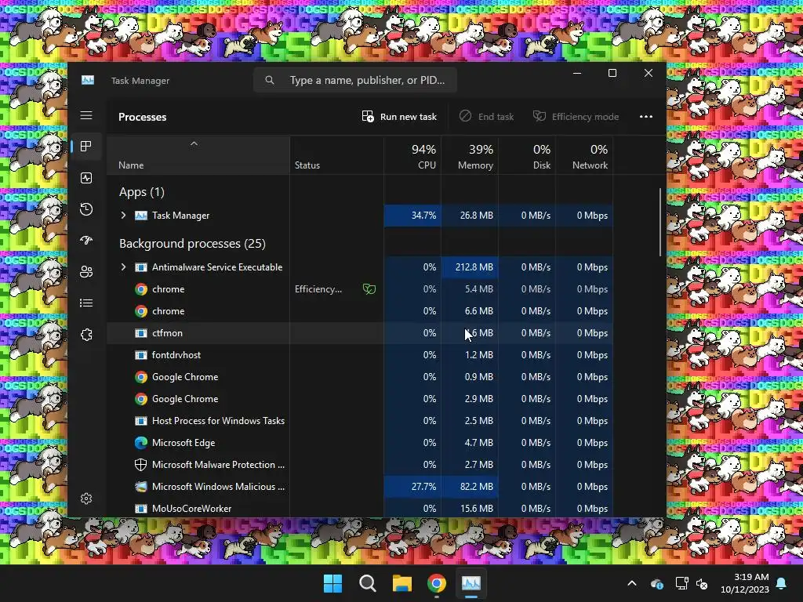
Task: Click the MoUsoCoreWorker process icon
Action: click(141, 509)
